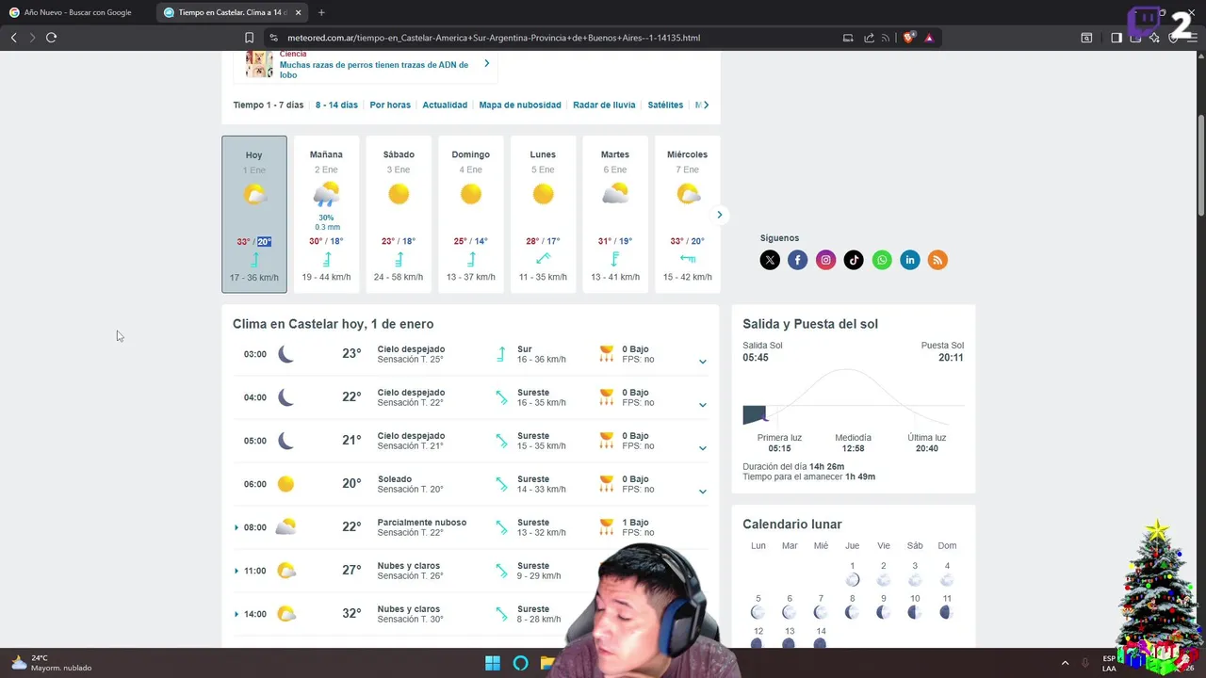The height and width of the screenshot is (678, 1206).
Task: Open Meteored's LinkedIn icon
Action: click(x=910, y=260)
